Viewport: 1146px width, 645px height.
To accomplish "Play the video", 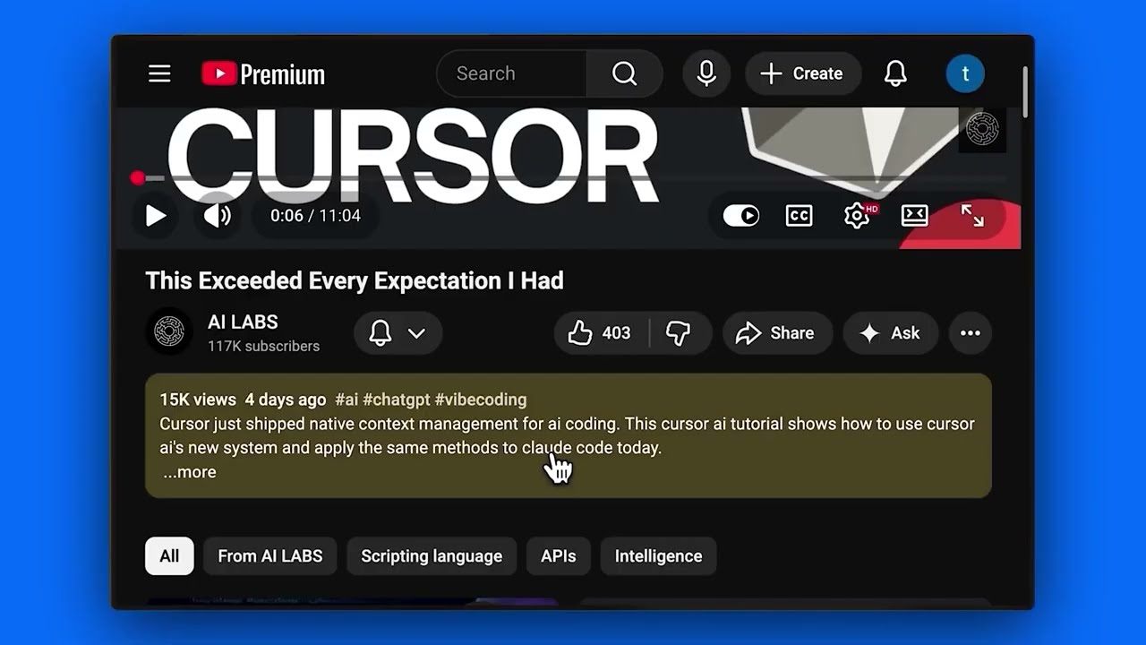I will click(x=156, y=216).
